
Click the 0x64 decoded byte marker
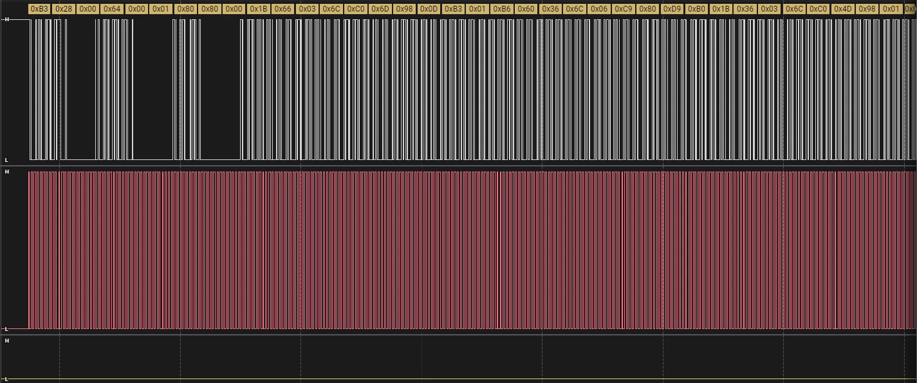pyautogui.click(x=112, y=9)
